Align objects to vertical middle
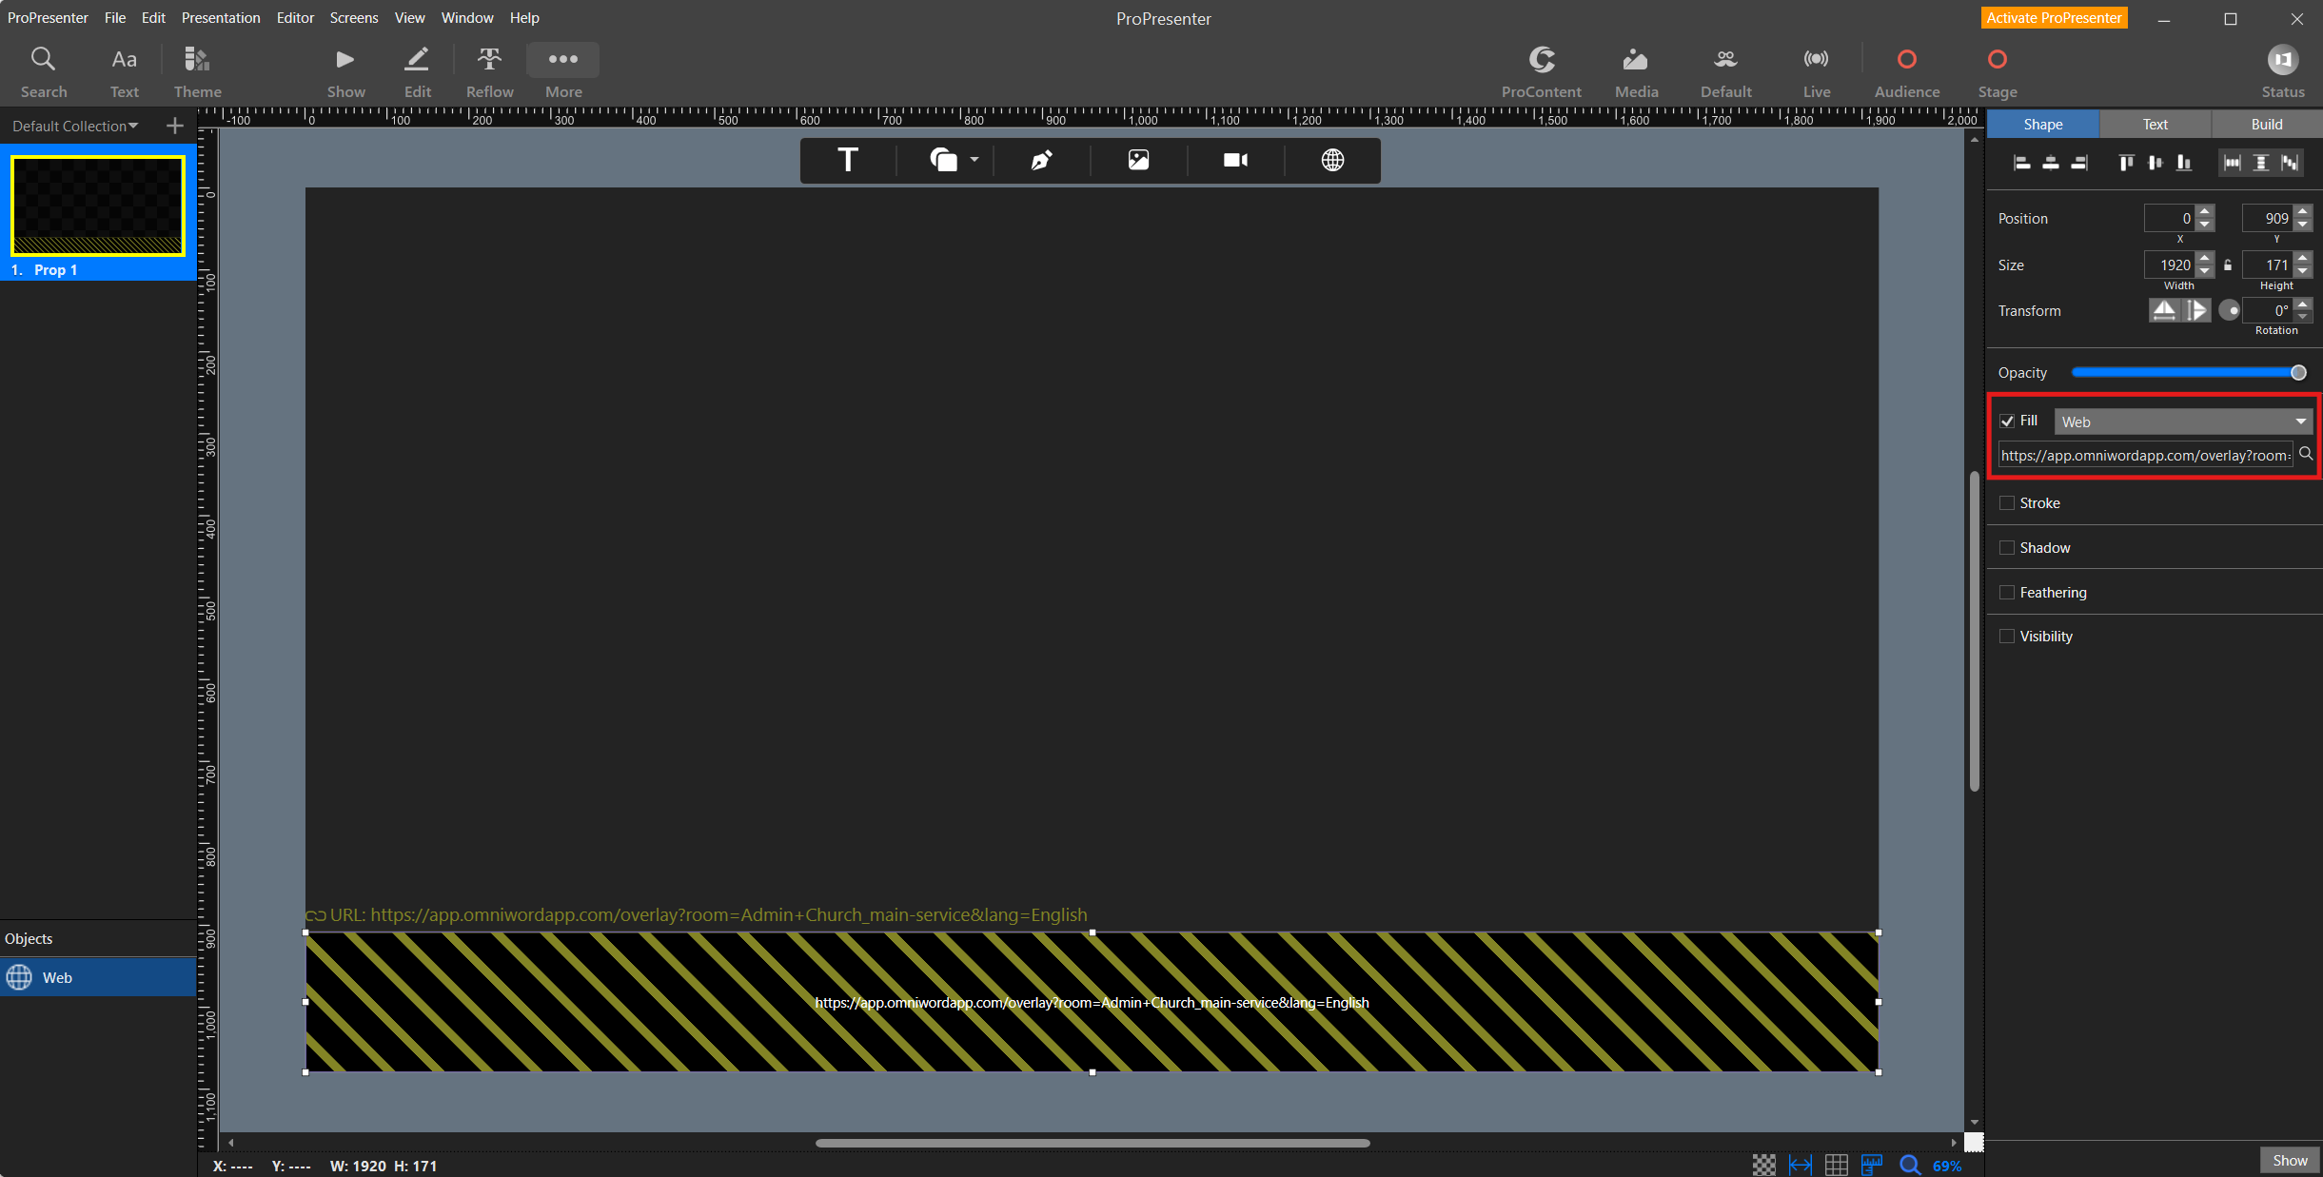 pos(2155,163)
